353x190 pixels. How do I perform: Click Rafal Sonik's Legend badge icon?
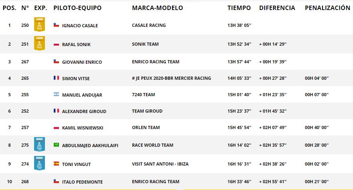tap(39, 43)
